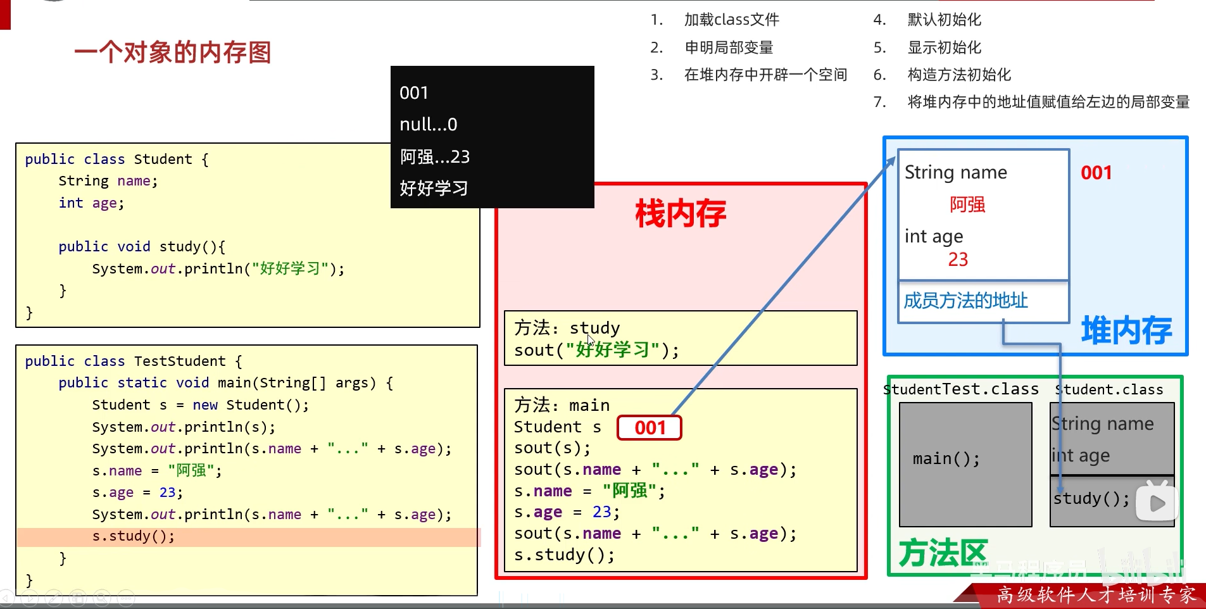Click the 栈内存 heading
The image size is (1206, 609).
[681, 213]
